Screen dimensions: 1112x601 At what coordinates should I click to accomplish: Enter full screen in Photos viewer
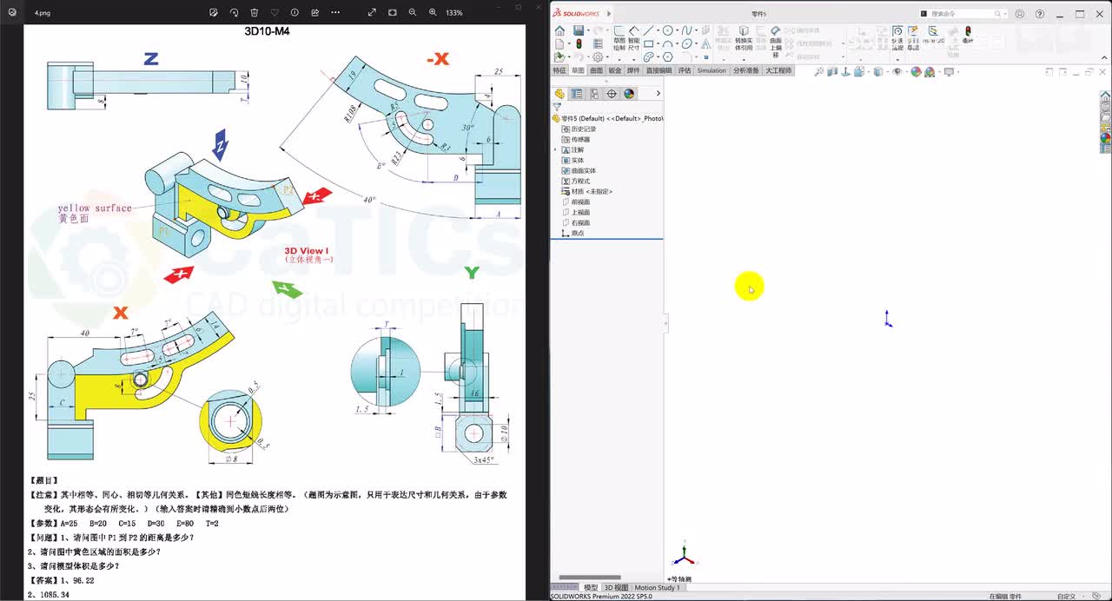click(x=372, y=13)
